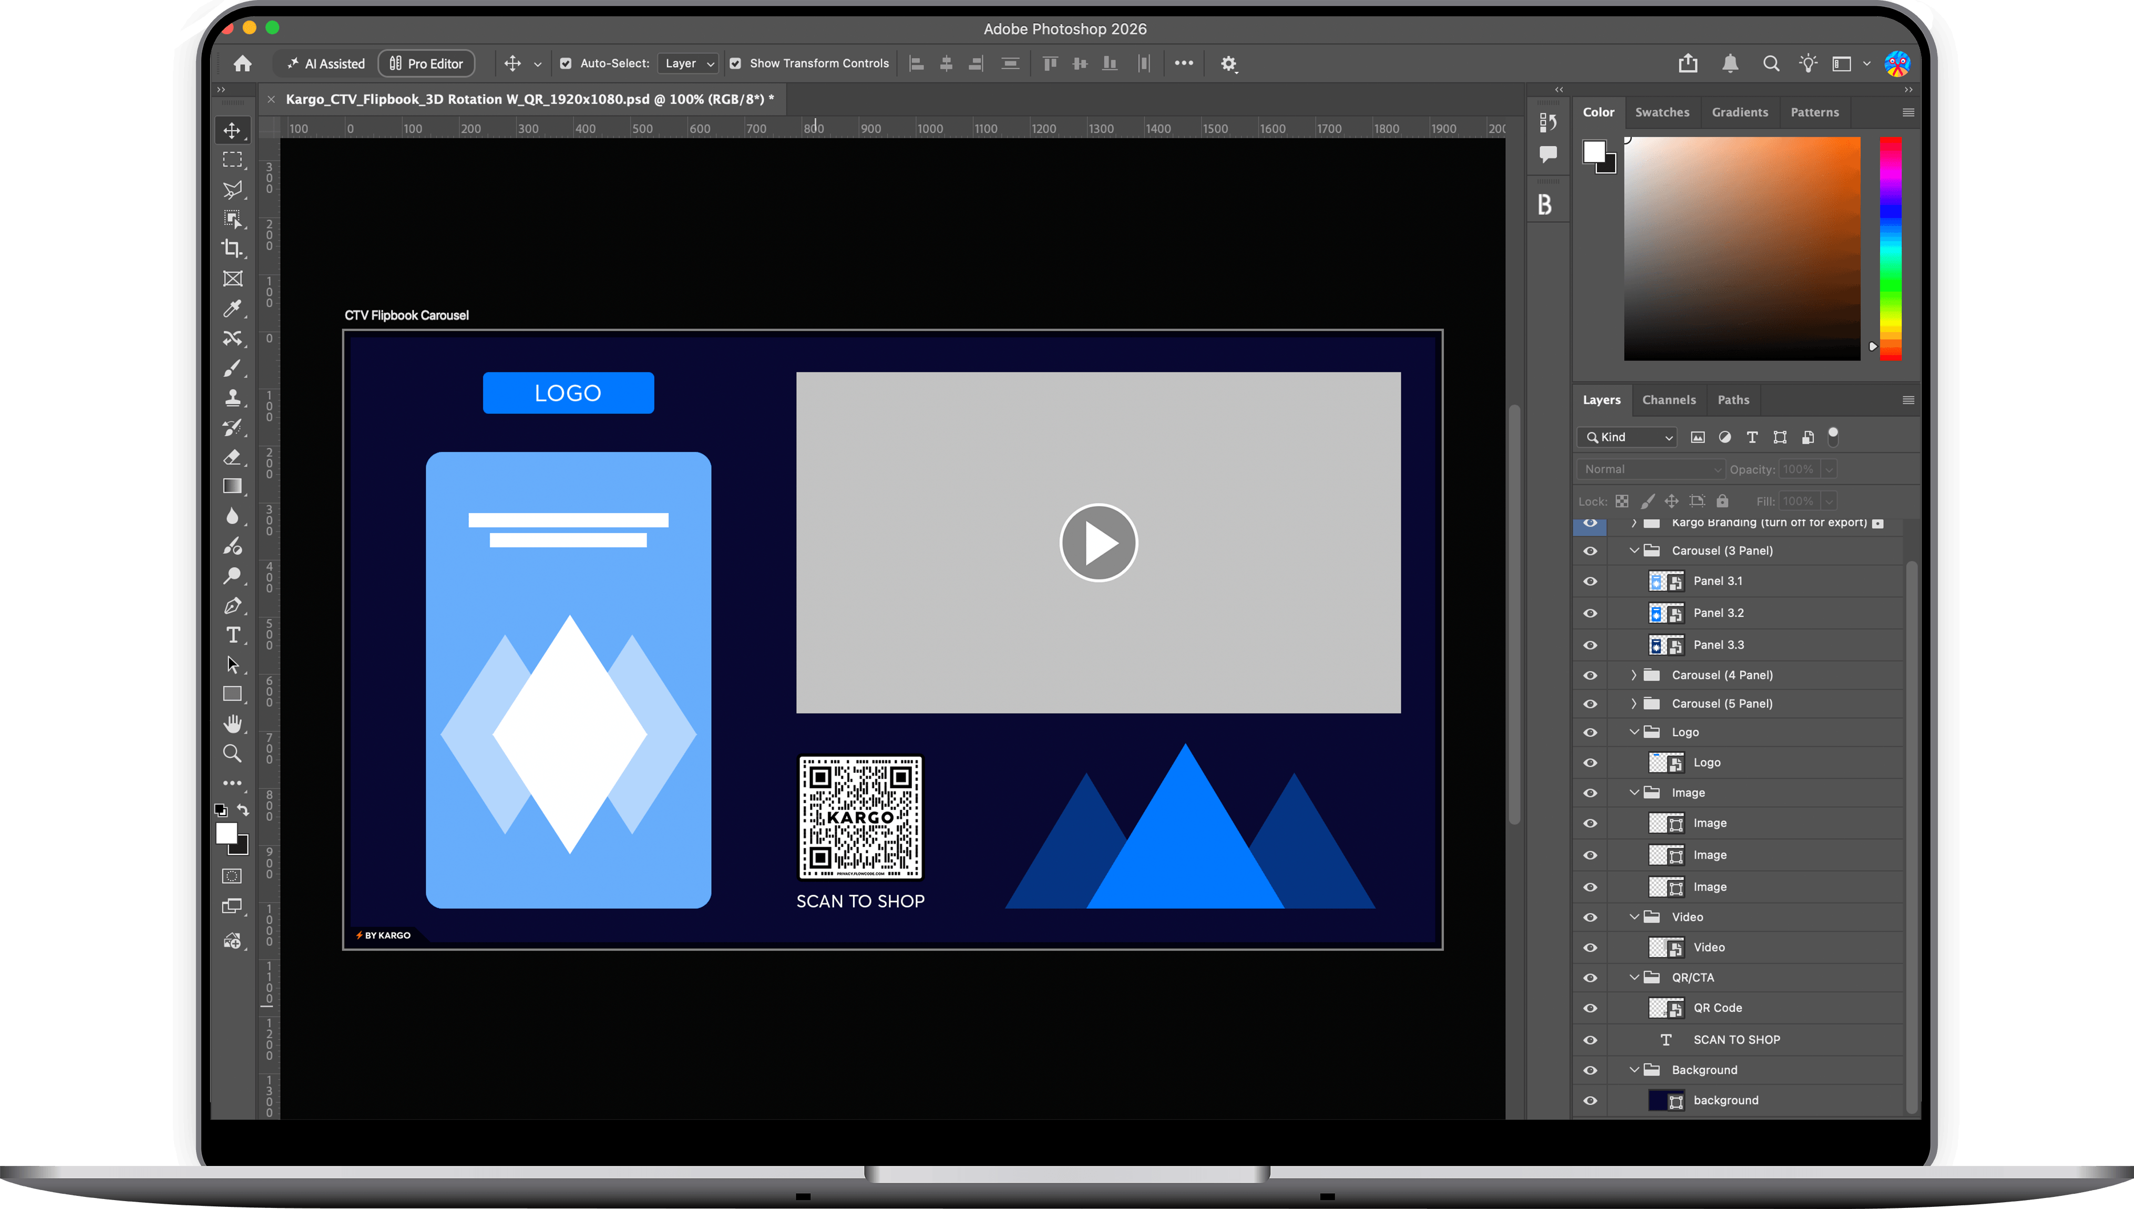Click the play button on video placeholder

[x=1098, y=543]
